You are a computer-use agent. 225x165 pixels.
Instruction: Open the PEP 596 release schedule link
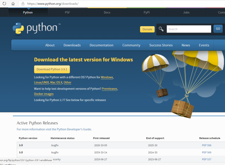(207, 145)
